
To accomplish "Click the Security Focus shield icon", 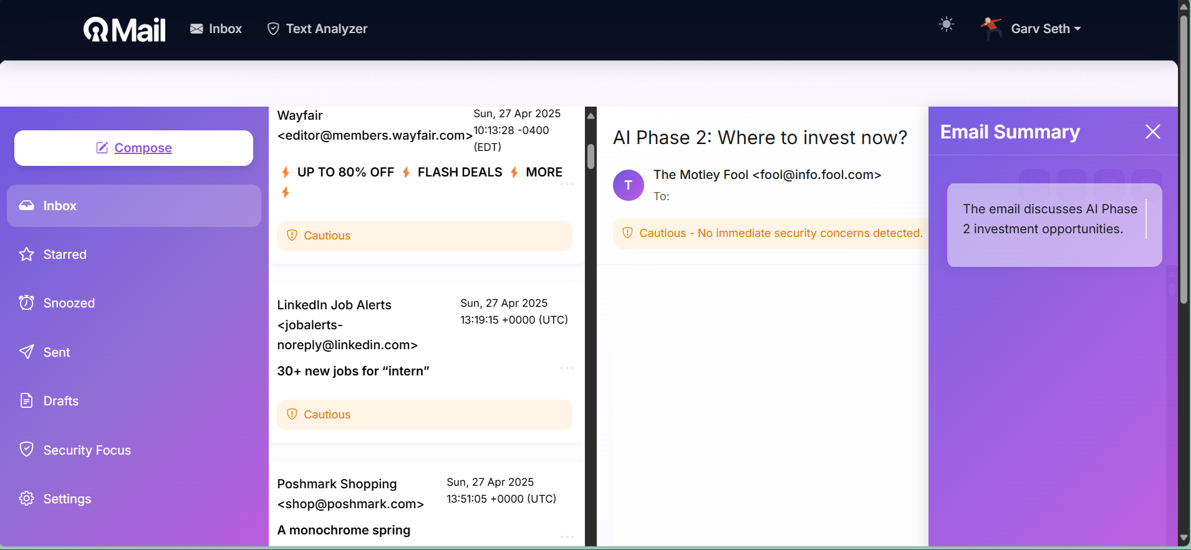I will click(x=27, y=450).
